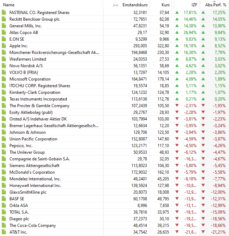Click Kurs value 39,215 for Coca-Cola
The image size is (229, 236).
163,225
